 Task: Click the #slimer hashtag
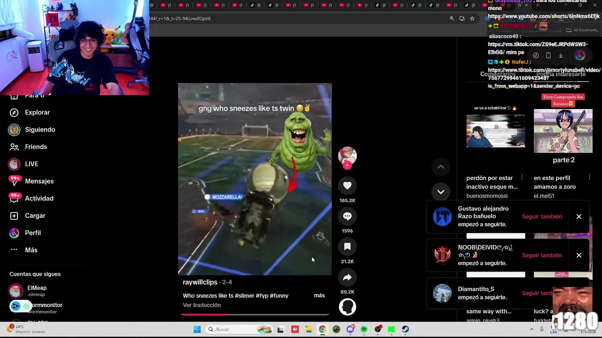(x=244, y=296)
